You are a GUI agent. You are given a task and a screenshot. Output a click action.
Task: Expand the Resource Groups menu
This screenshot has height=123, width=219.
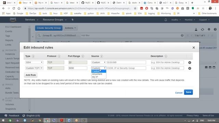(55, 20)
